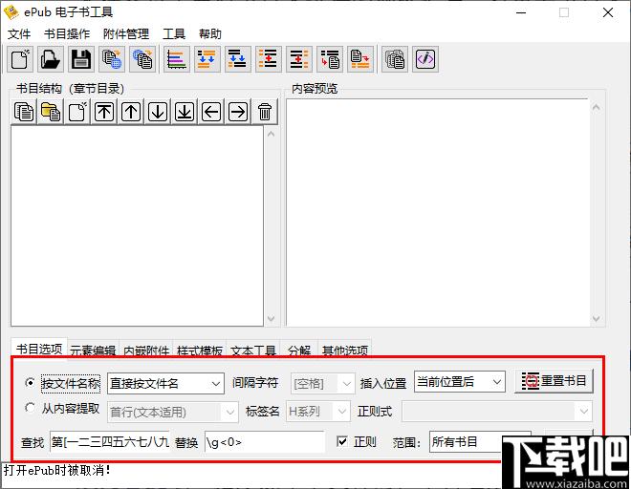Screen dimensions: 631x489
Task: Open the 附件管理 menu
Action: coord(126,33)
